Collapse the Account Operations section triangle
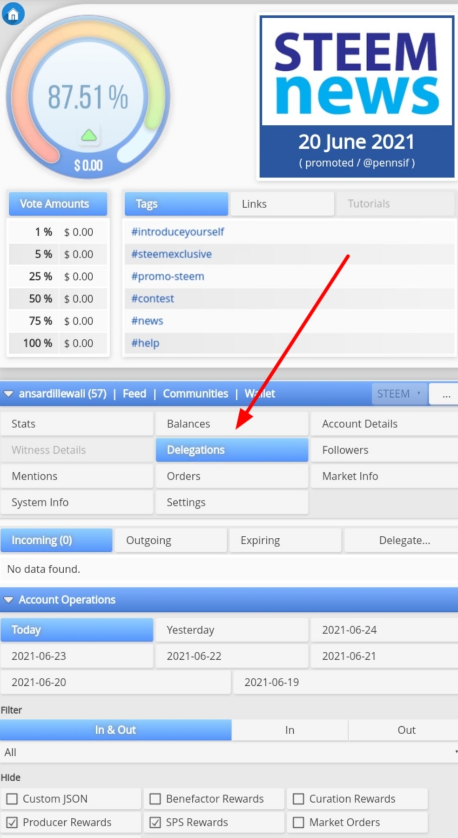The image size is (458, 838). coord(8,600)
